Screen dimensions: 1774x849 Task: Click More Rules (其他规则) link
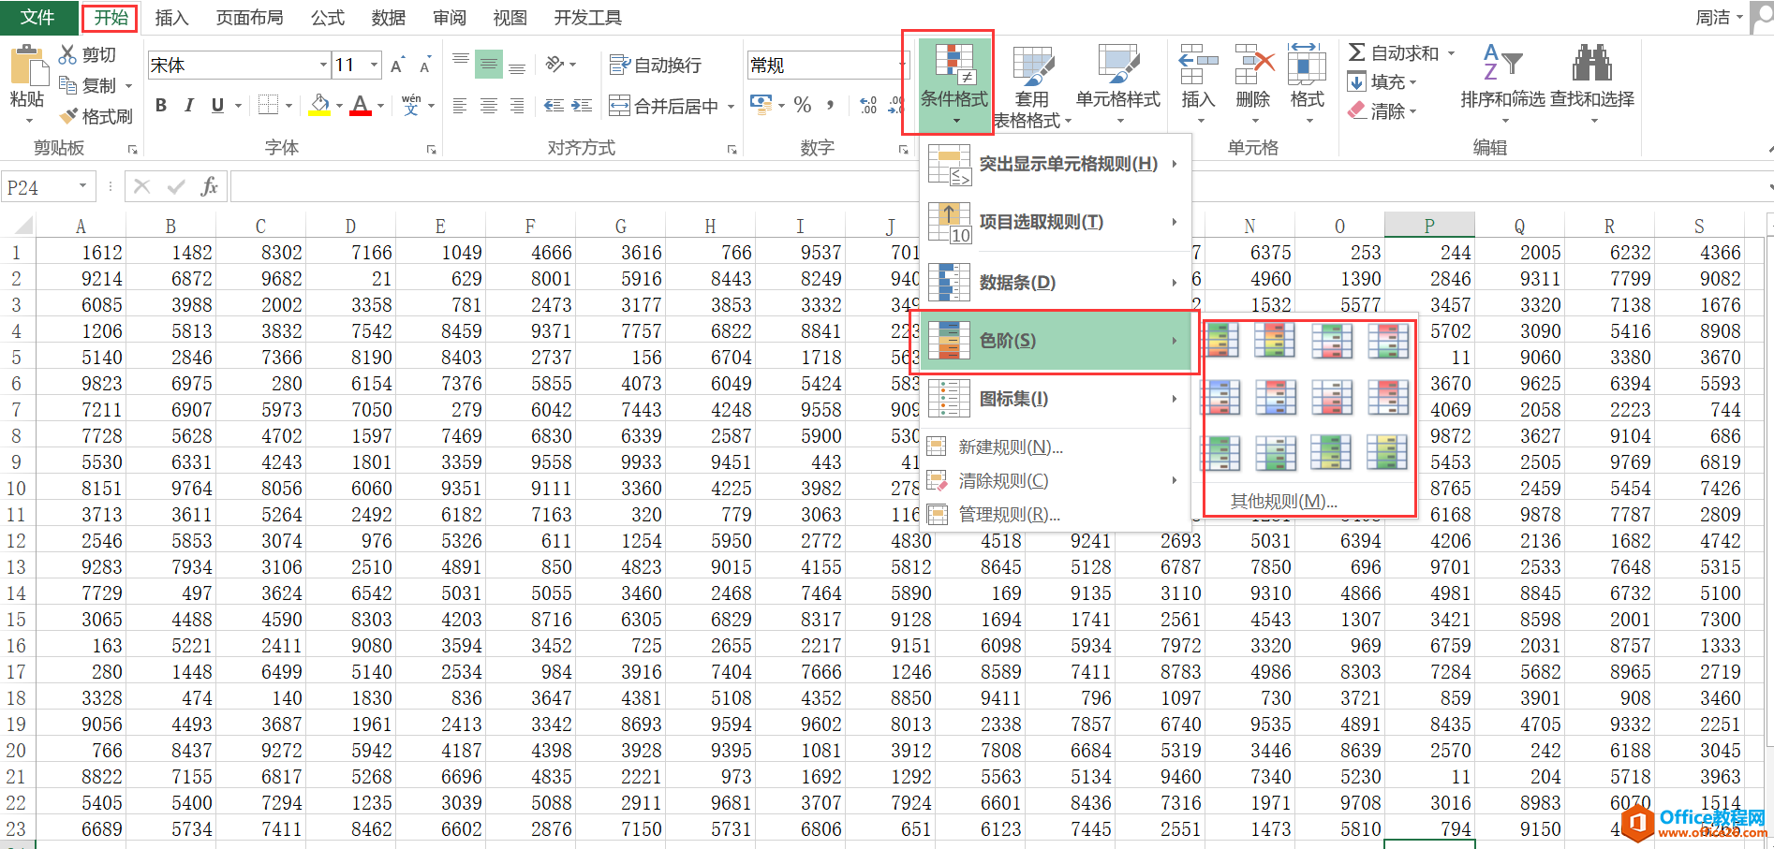(1284, 502)
